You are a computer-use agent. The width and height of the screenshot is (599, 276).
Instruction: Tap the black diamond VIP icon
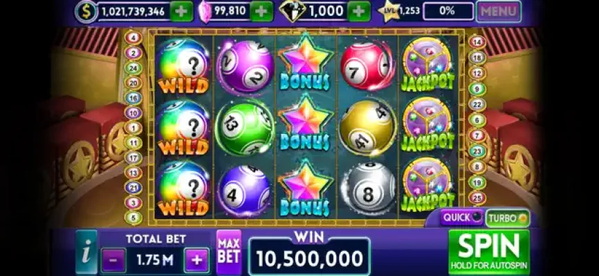[x=293, y=12]
